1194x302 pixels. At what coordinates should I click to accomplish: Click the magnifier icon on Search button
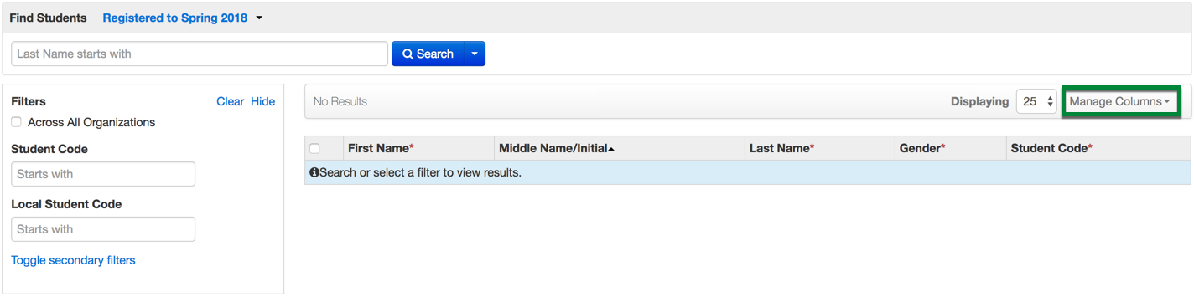[408, 54]
